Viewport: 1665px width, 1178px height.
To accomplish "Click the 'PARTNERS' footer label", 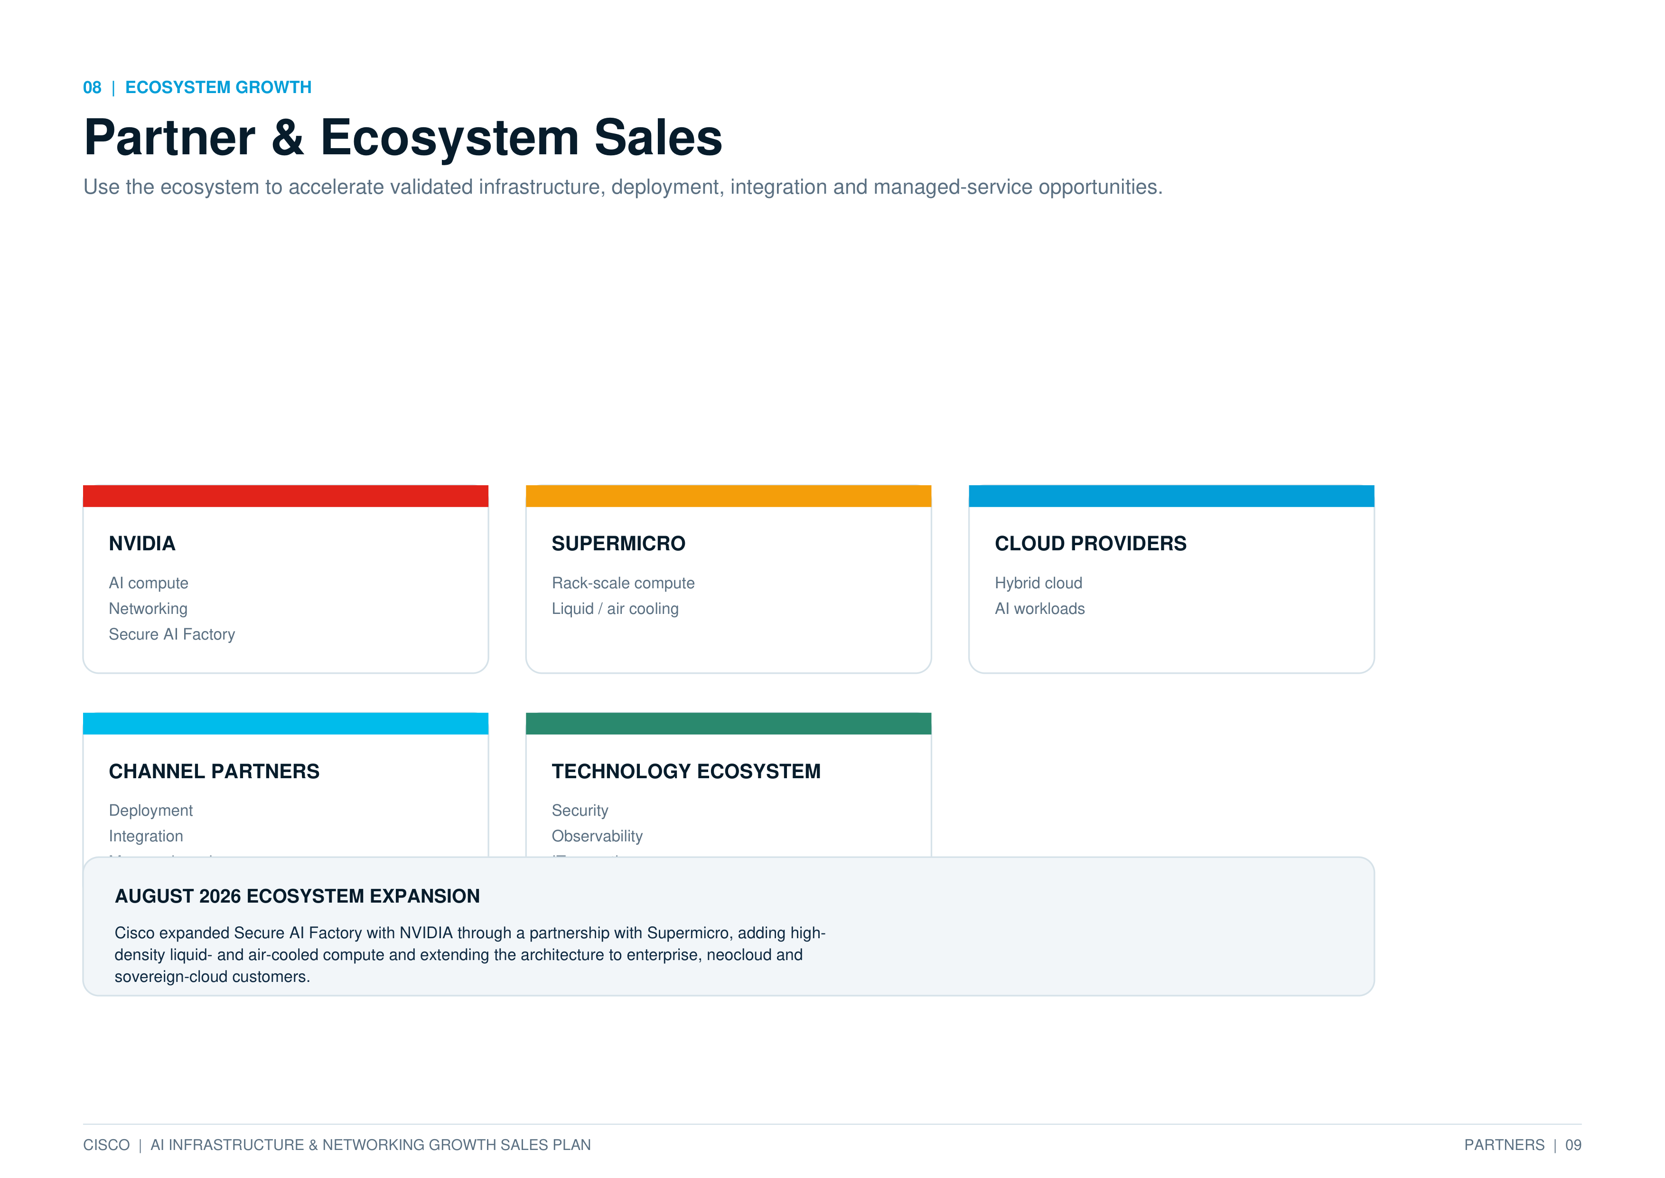I will [x=1504, y=1145].
